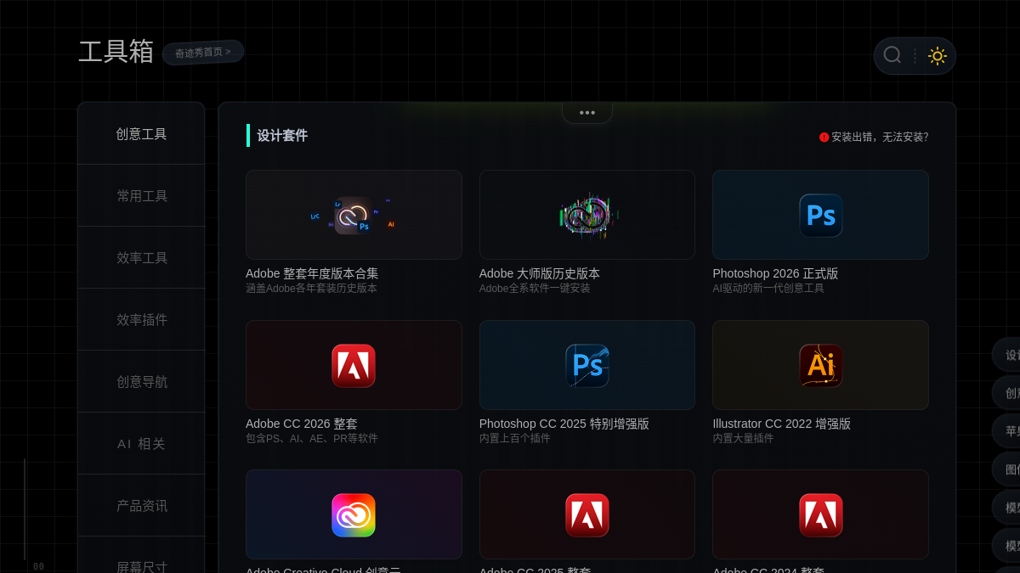Click the Adobe 整套年度版本合集 title

312,273
